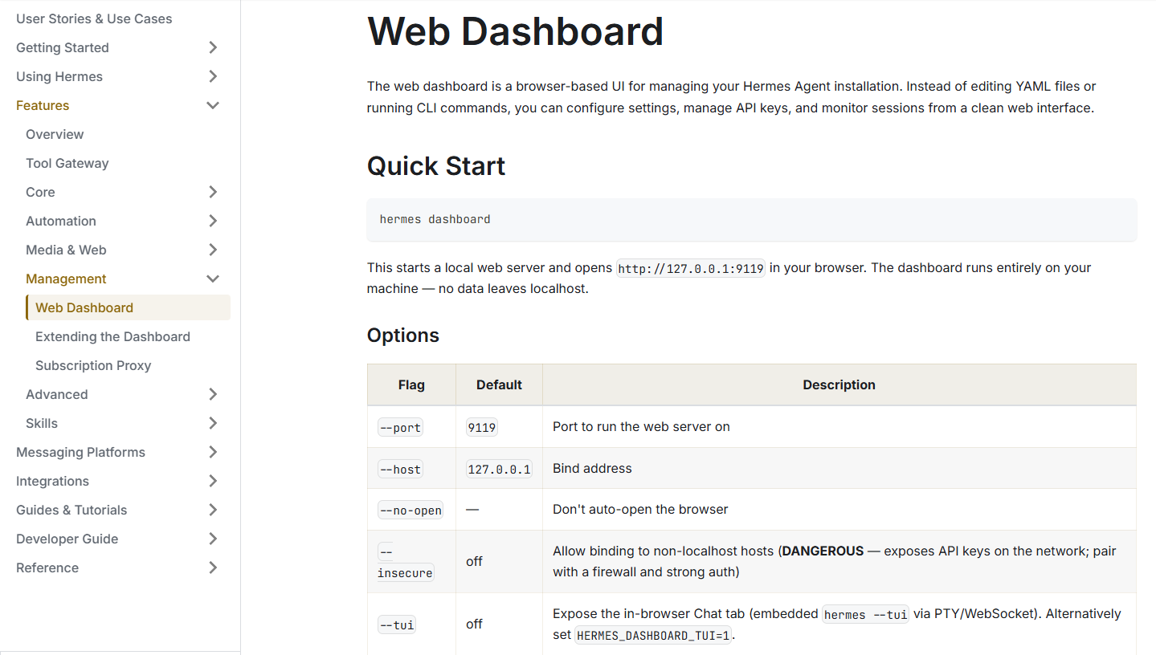Expand the Developer Guide chevron
Image resolution: width=1156 pixels, height=655 pixels.
coord(213,539)
